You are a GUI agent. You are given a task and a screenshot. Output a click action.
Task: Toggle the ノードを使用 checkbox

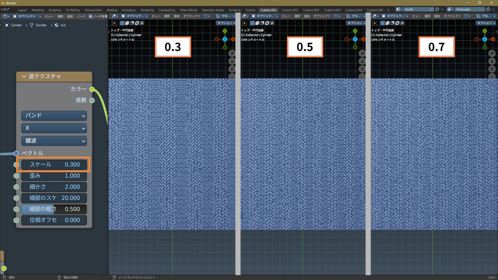[91, 16]
